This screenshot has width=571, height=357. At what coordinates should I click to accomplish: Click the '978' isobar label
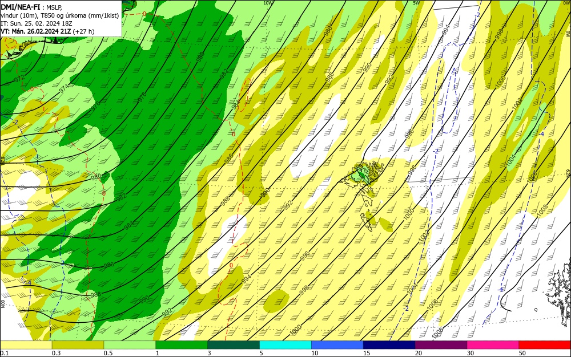[x=142, y=97]
